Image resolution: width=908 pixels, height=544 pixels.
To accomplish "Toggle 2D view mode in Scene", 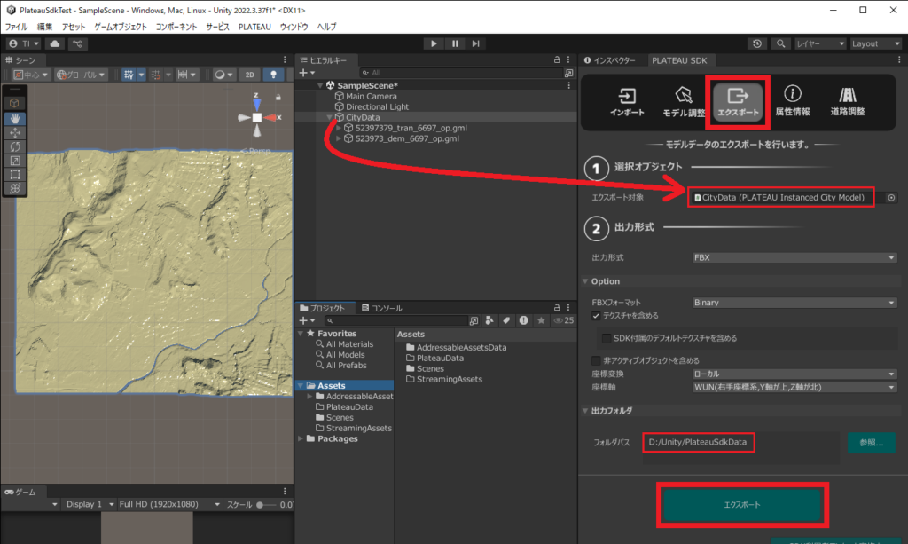I will tap(249, 75).
